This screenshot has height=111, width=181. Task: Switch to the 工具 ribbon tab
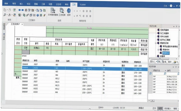coord(43,4)
